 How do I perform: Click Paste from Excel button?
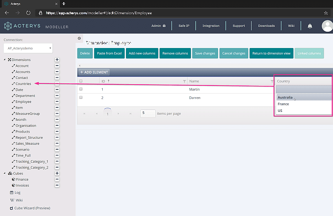point(109,53)
